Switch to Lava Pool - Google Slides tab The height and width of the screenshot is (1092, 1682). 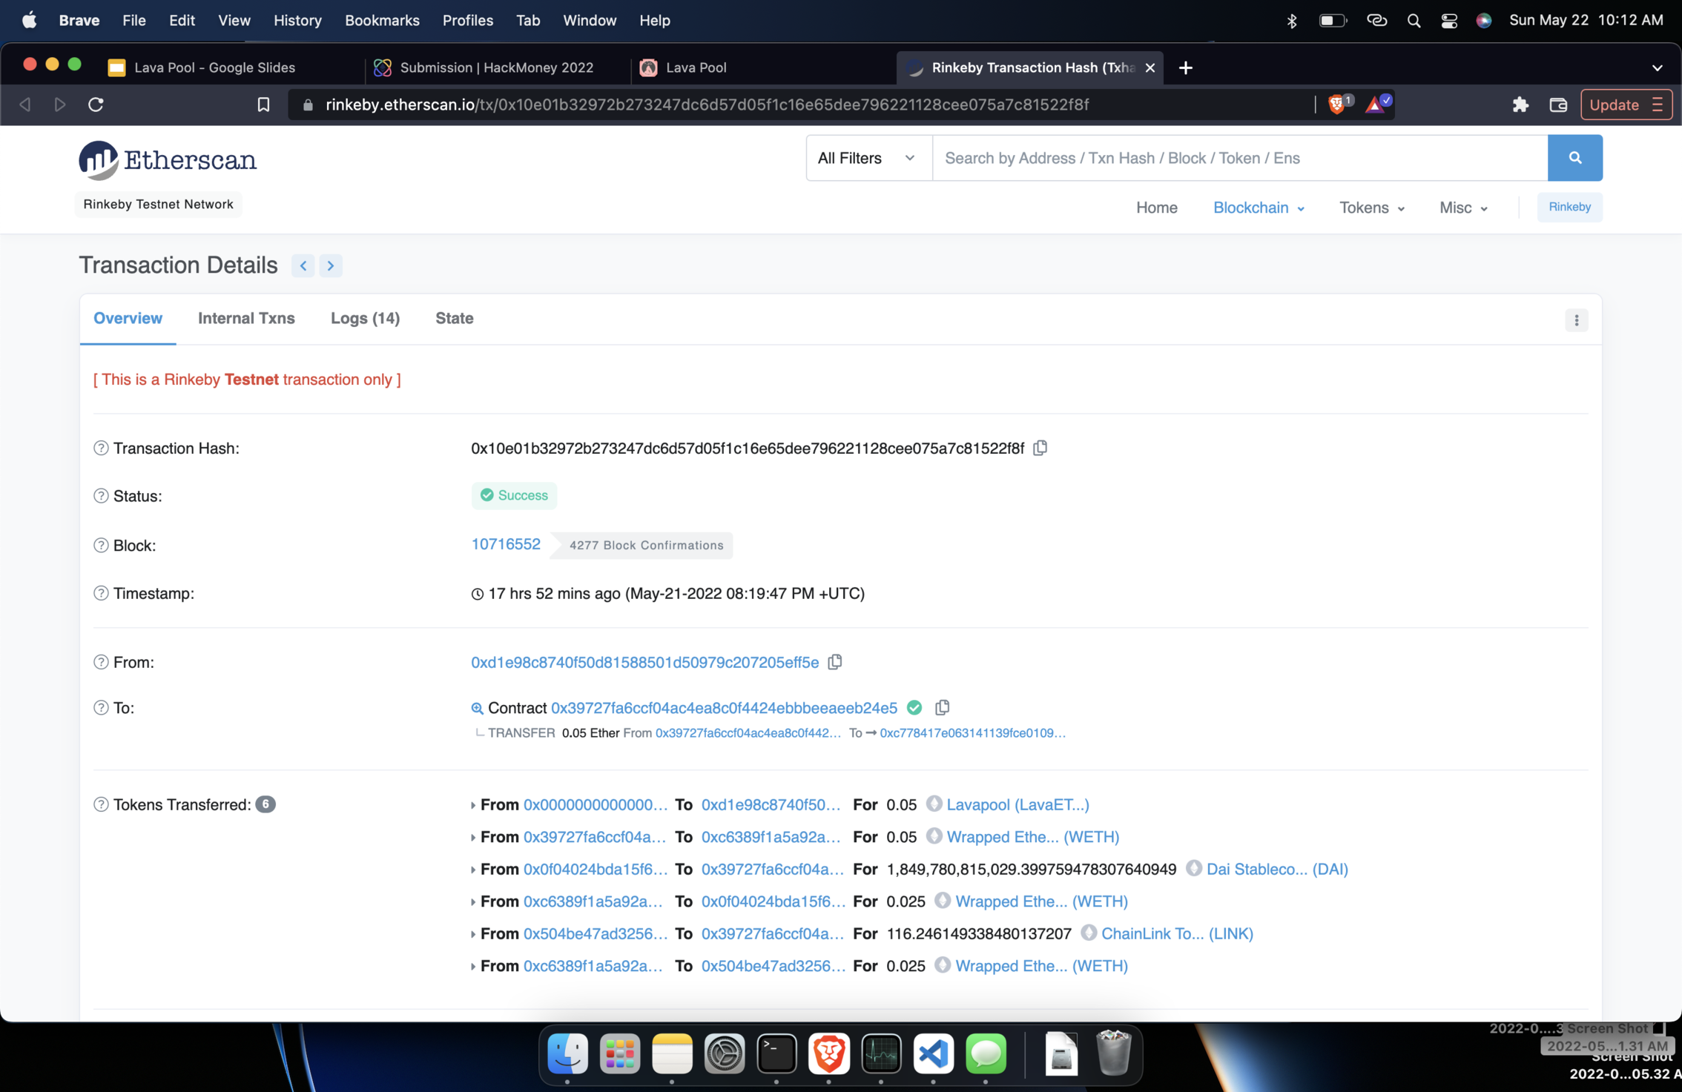pos(214,67)
